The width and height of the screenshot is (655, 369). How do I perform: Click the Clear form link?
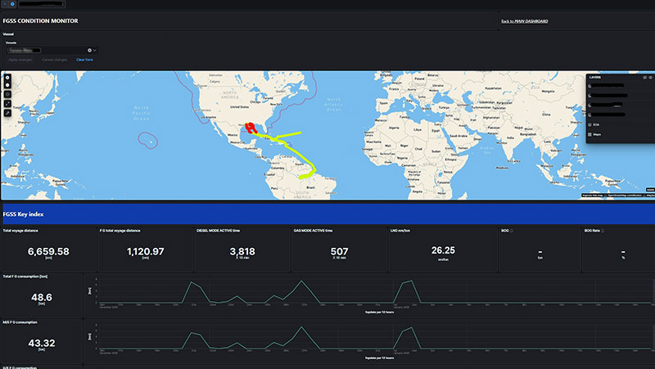84,60
